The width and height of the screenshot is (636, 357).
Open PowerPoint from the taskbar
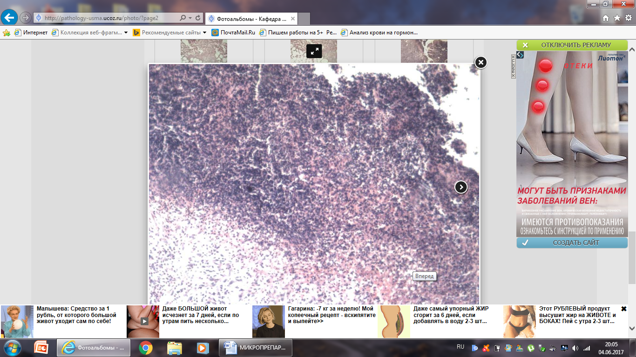click(x=41, y=348)
